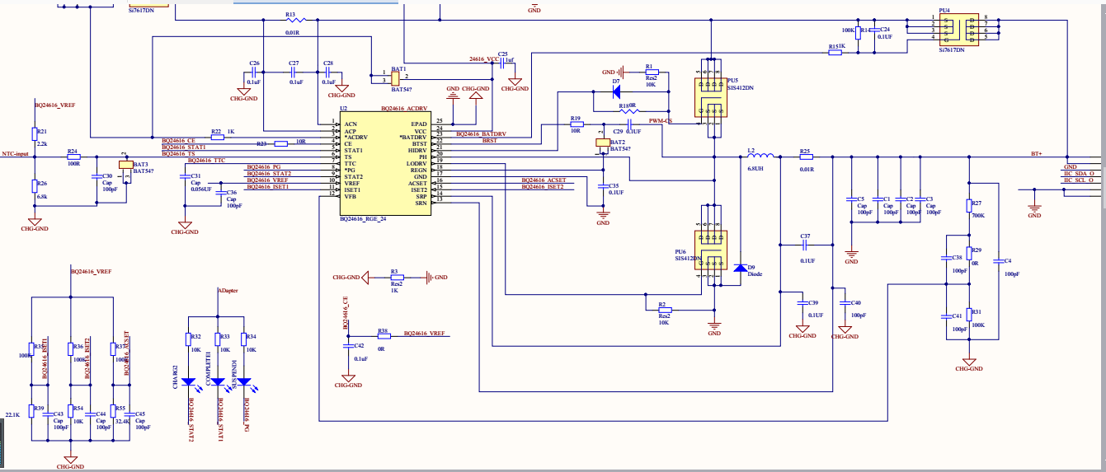The image size is (1106, 472).
Task: Select the BAT3 BAT54 diode component
Action: click(x=125, y=166)
